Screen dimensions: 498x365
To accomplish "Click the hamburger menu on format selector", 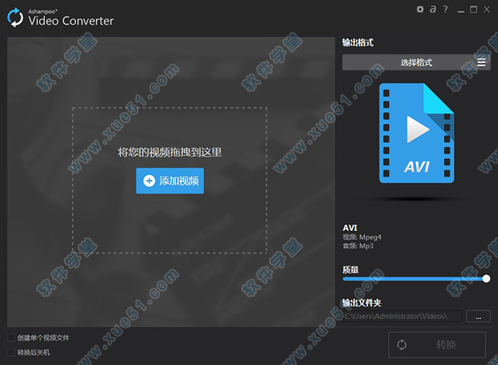I will [x=481, y=62].
